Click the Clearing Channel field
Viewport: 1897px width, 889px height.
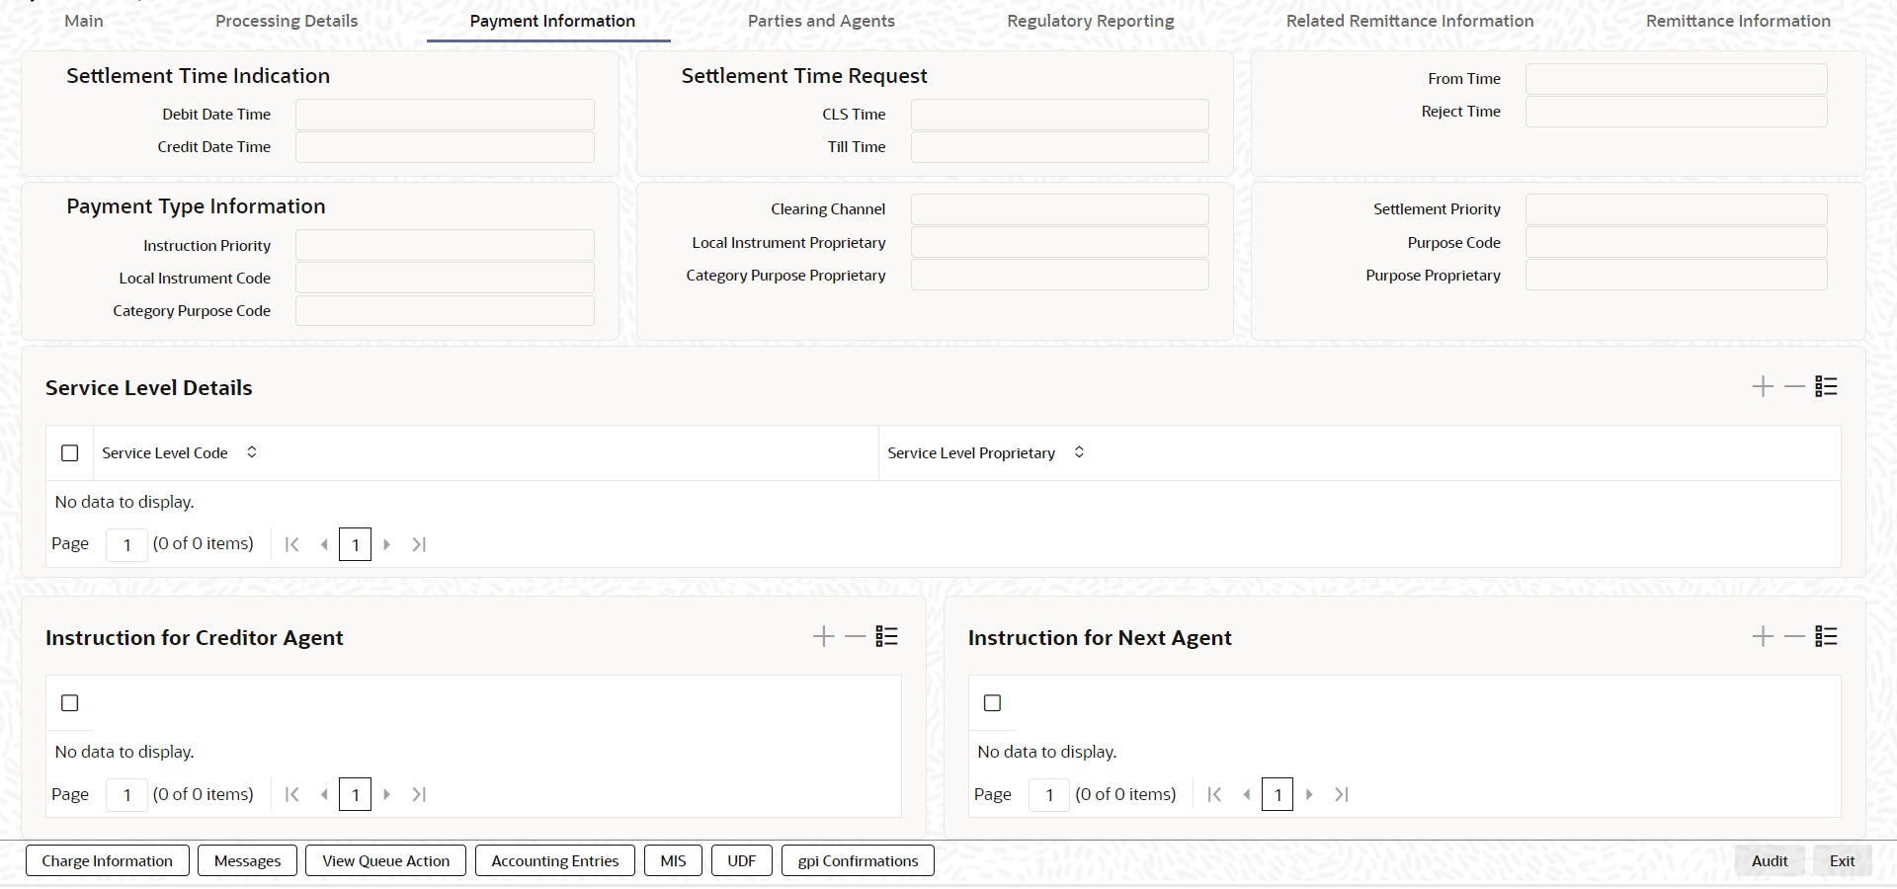tap(1059, 209)
